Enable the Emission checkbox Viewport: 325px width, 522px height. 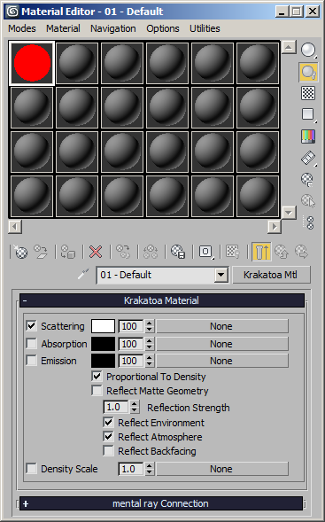31,360
